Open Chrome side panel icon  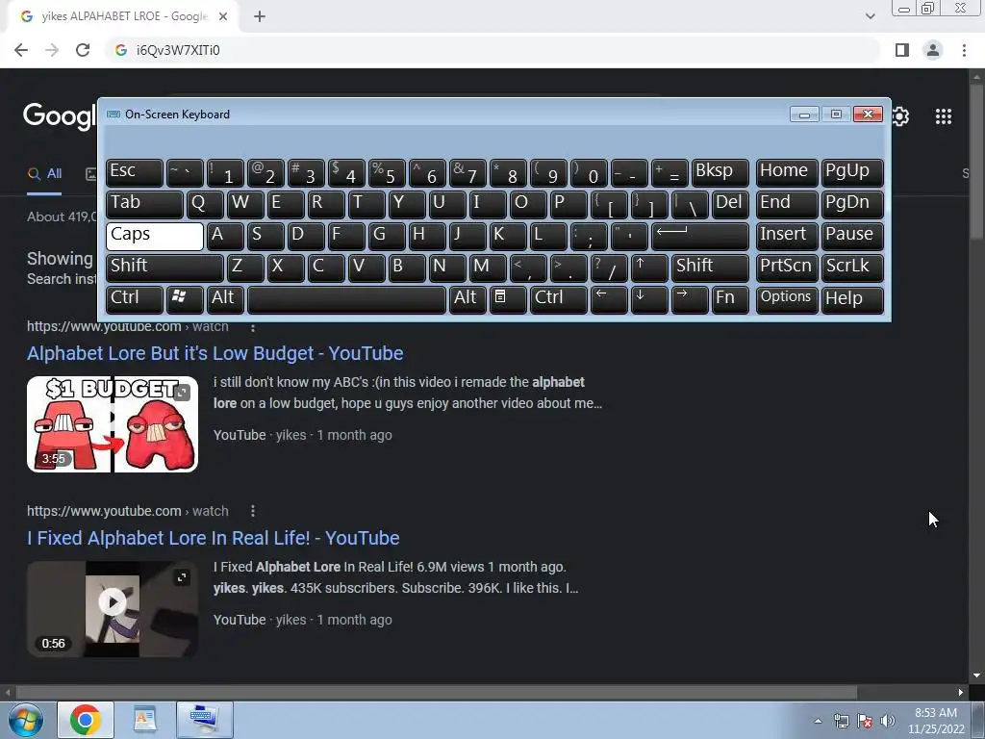pyautogui.click(x=902, y=50)
